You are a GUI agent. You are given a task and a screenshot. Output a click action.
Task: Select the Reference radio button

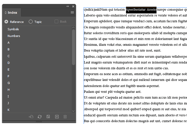6,22
